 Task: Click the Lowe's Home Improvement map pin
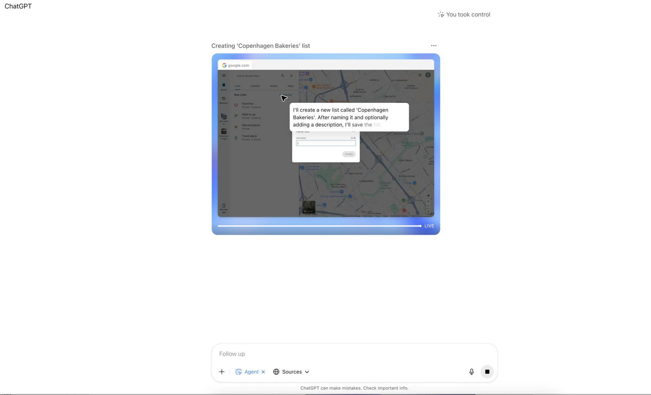[302, 168]
